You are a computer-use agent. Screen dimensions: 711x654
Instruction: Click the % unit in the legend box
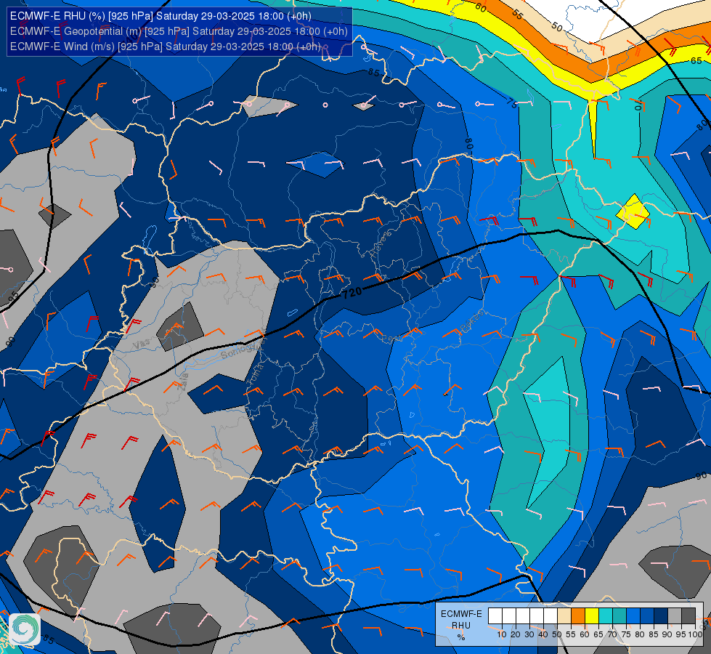(461, 637)
